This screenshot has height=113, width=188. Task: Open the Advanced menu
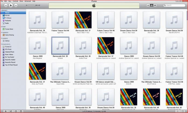tap(28, 1)
